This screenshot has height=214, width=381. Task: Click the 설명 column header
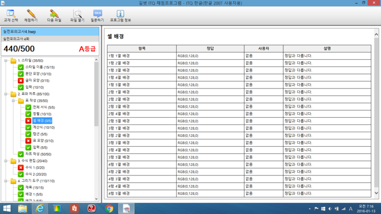coord(327,48)
